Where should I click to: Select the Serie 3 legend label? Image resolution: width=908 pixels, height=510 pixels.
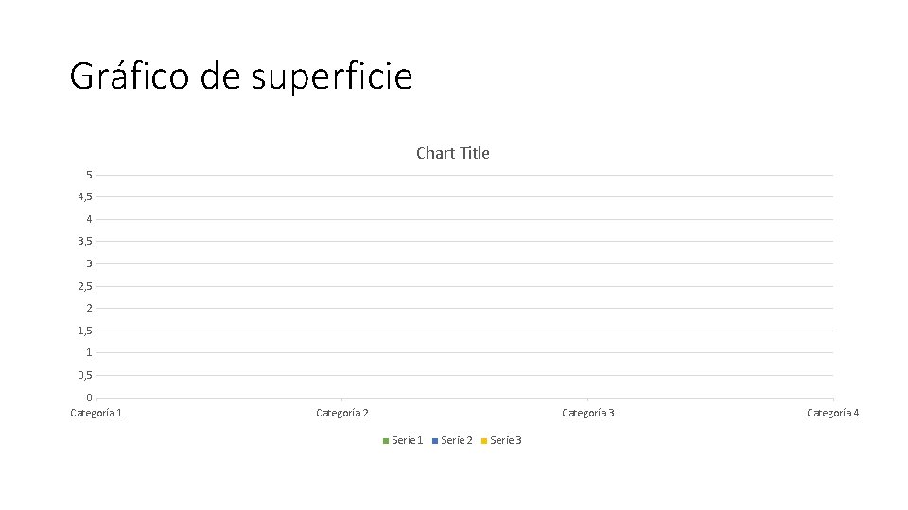coord(505,441)
